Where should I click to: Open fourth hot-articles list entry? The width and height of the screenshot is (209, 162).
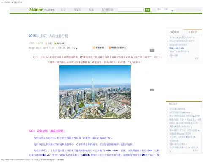point(185,119)
